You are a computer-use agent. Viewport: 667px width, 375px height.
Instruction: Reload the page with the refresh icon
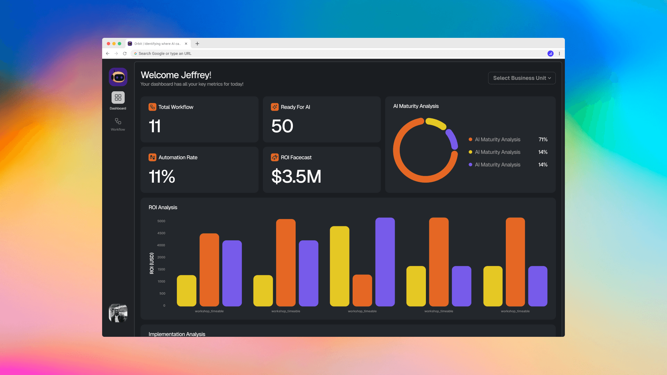coord(125,53)
